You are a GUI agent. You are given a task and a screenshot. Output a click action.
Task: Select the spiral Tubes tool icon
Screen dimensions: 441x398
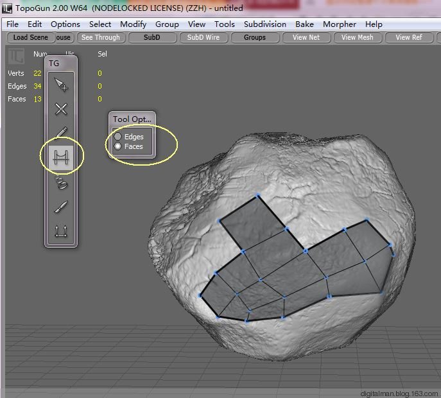click(61, 183)
